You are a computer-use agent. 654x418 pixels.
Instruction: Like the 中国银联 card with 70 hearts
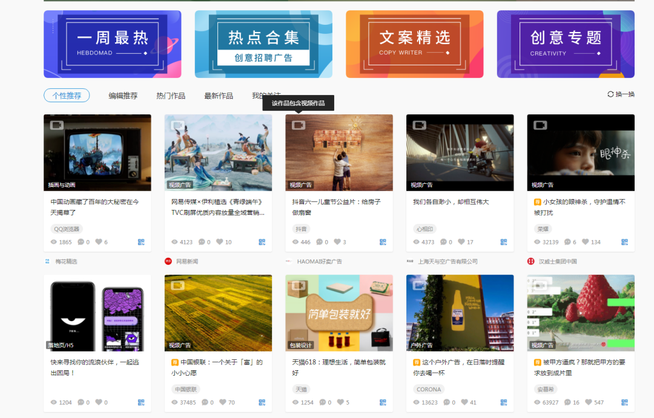pos(223,402)
